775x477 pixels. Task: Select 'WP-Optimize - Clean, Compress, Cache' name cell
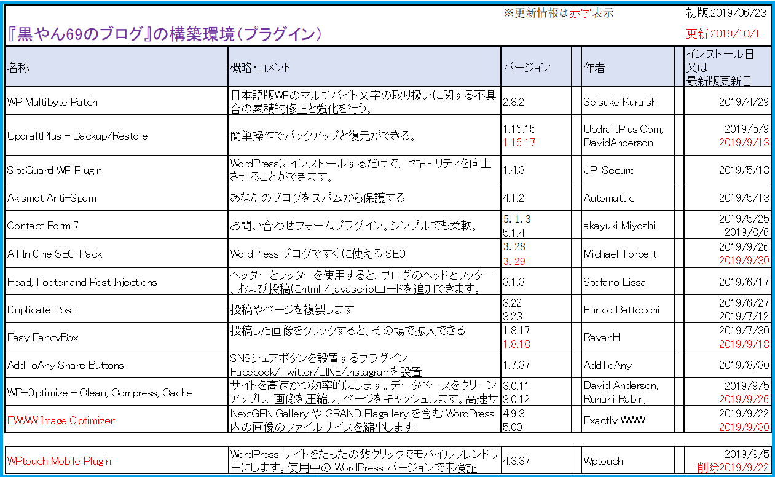point(117,393)
